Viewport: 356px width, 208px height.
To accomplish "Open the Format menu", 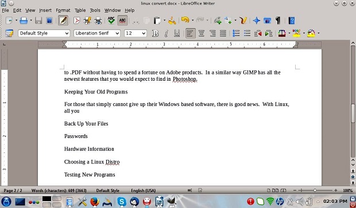I will [x=63, y=10].
